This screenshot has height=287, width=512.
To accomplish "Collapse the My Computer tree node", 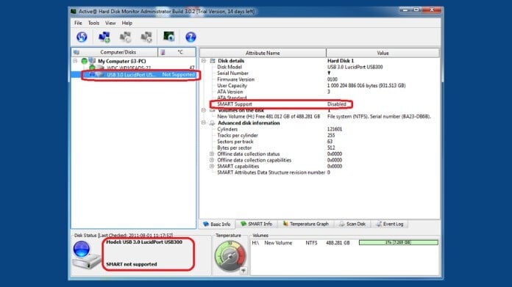I will coord(75,61).
